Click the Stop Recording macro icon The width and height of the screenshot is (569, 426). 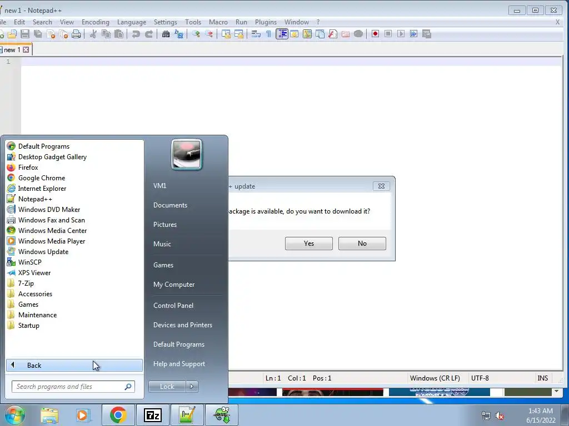[x=388, y=34]
